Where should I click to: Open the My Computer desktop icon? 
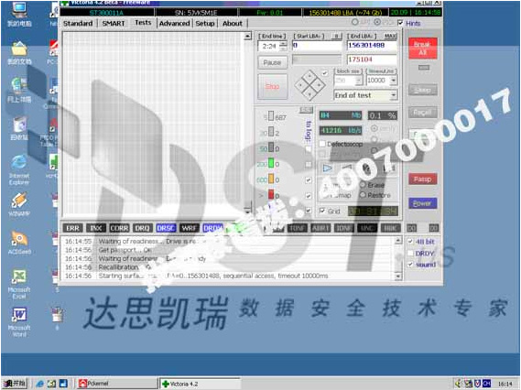19,14
